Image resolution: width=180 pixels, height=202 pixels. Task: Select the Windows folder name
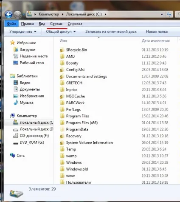click(74, 162)
